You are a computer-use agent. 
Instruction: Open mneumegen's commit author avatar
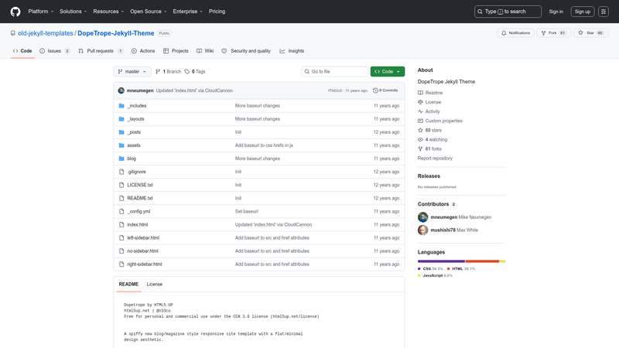[x=121, y=90]
